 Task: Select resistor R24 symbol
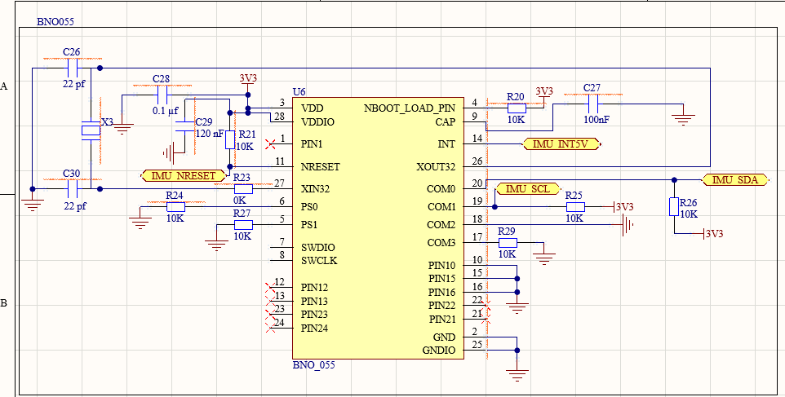[x=175, y=207]
